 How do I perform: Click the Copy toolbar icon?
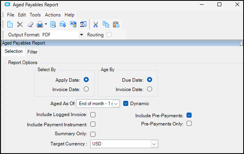[106, 24]
